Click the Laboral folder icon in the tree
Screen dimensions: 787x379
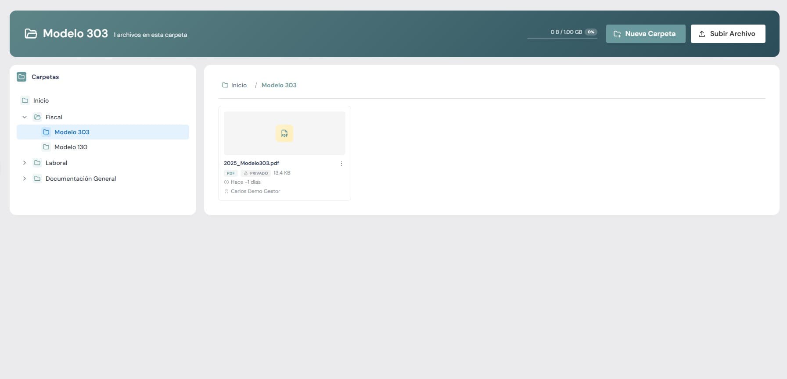point(37,163)
